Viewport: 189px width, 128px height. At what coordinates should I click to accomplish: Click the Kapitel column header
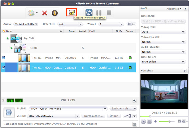pos(83,31)
